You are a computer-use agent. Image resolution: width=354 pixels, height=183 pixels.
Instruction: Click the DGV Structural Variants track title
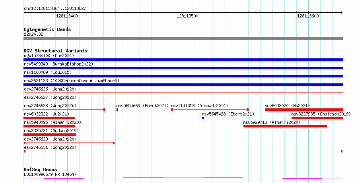[56, 51]
